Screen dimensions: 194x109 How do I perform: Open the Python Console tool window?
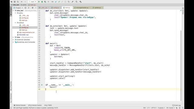click(19, 105)
